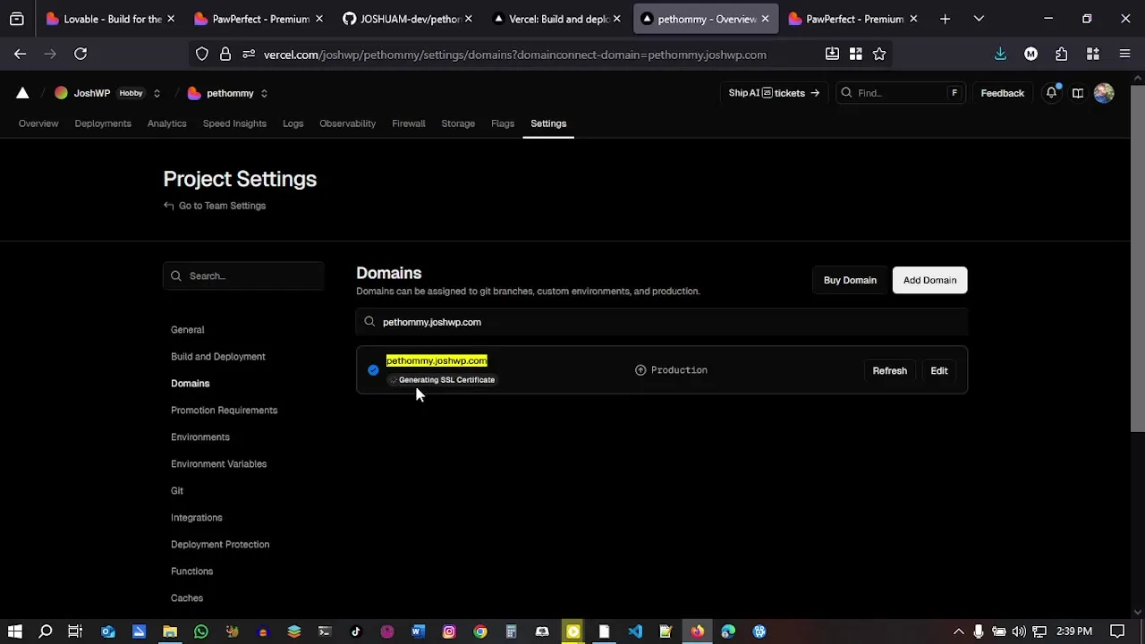The width and height of the screenshot is (1145, 644).
Task: Open the Storage tab
Action: 458,123
